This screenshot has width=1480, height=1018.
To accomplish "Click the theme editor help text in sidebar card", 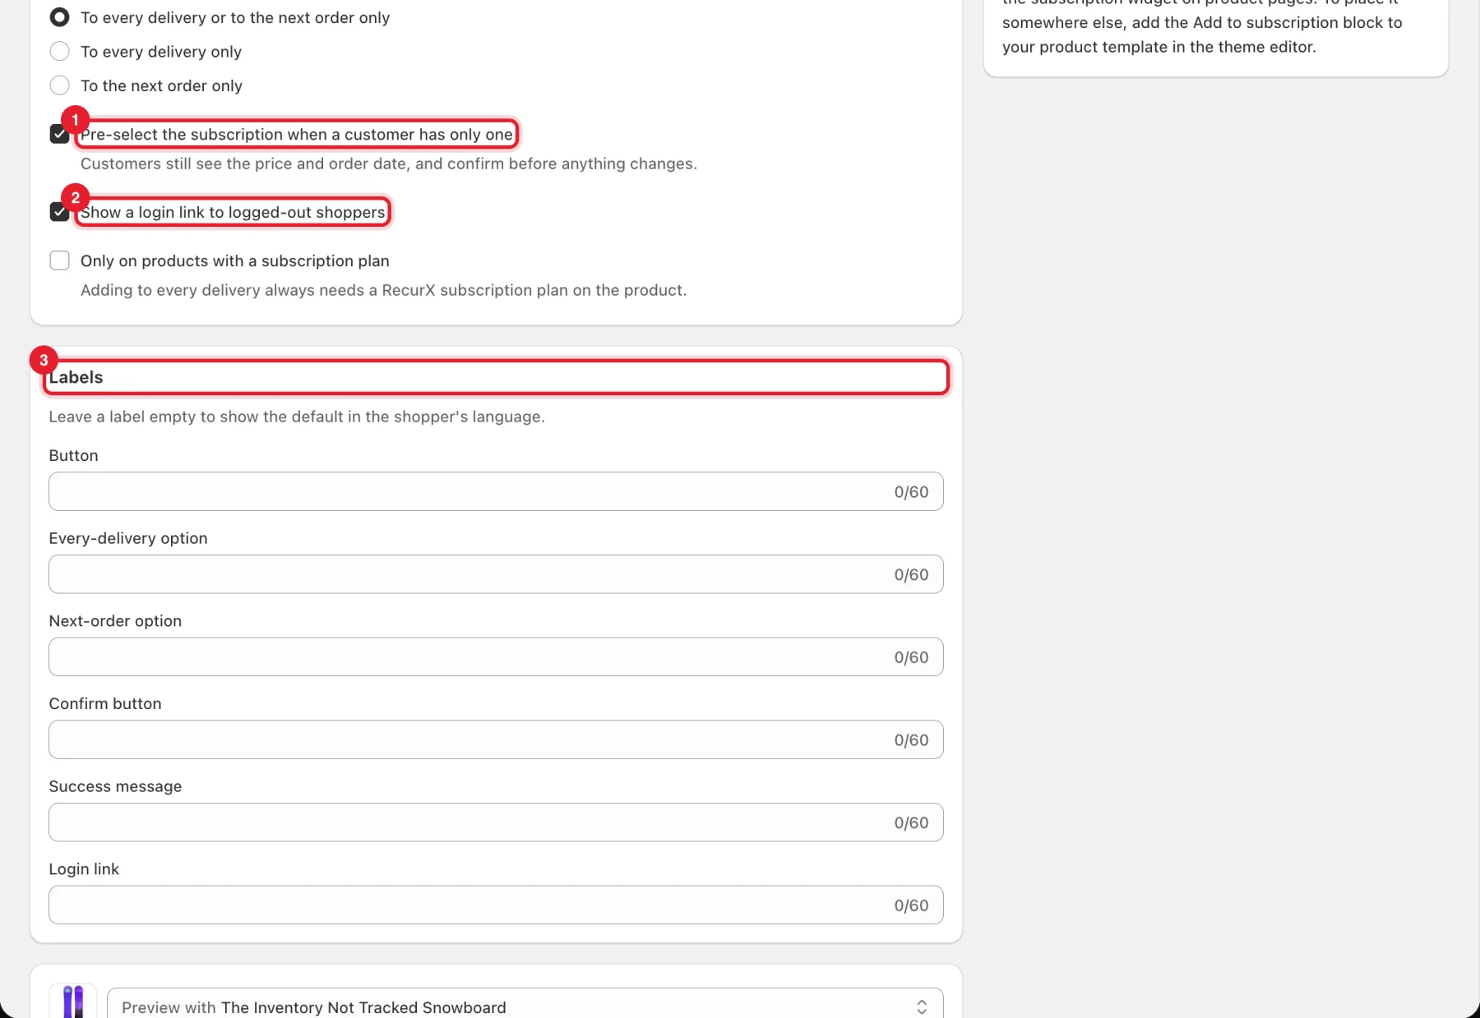I will 1202,28.
